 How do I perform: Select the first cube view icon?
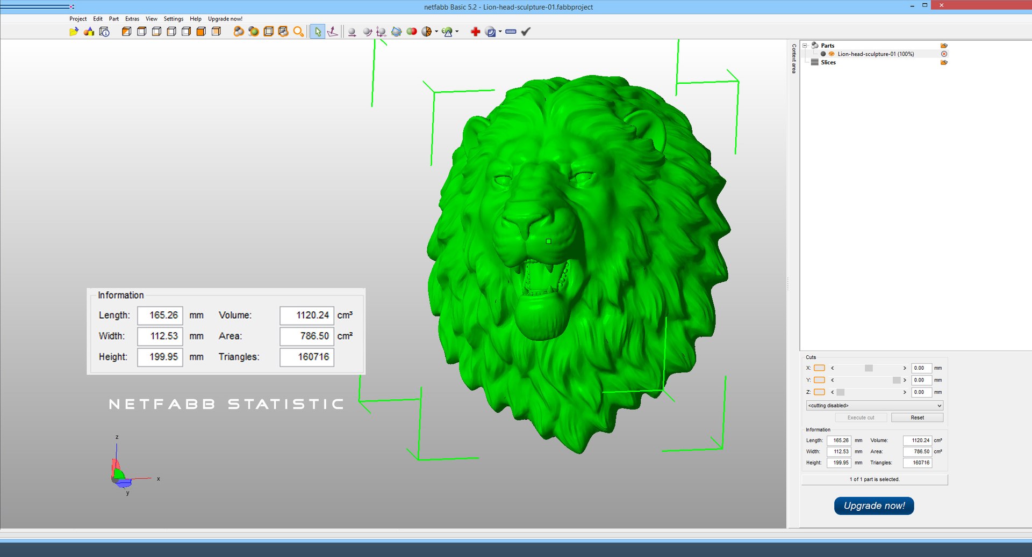(126, 32)
